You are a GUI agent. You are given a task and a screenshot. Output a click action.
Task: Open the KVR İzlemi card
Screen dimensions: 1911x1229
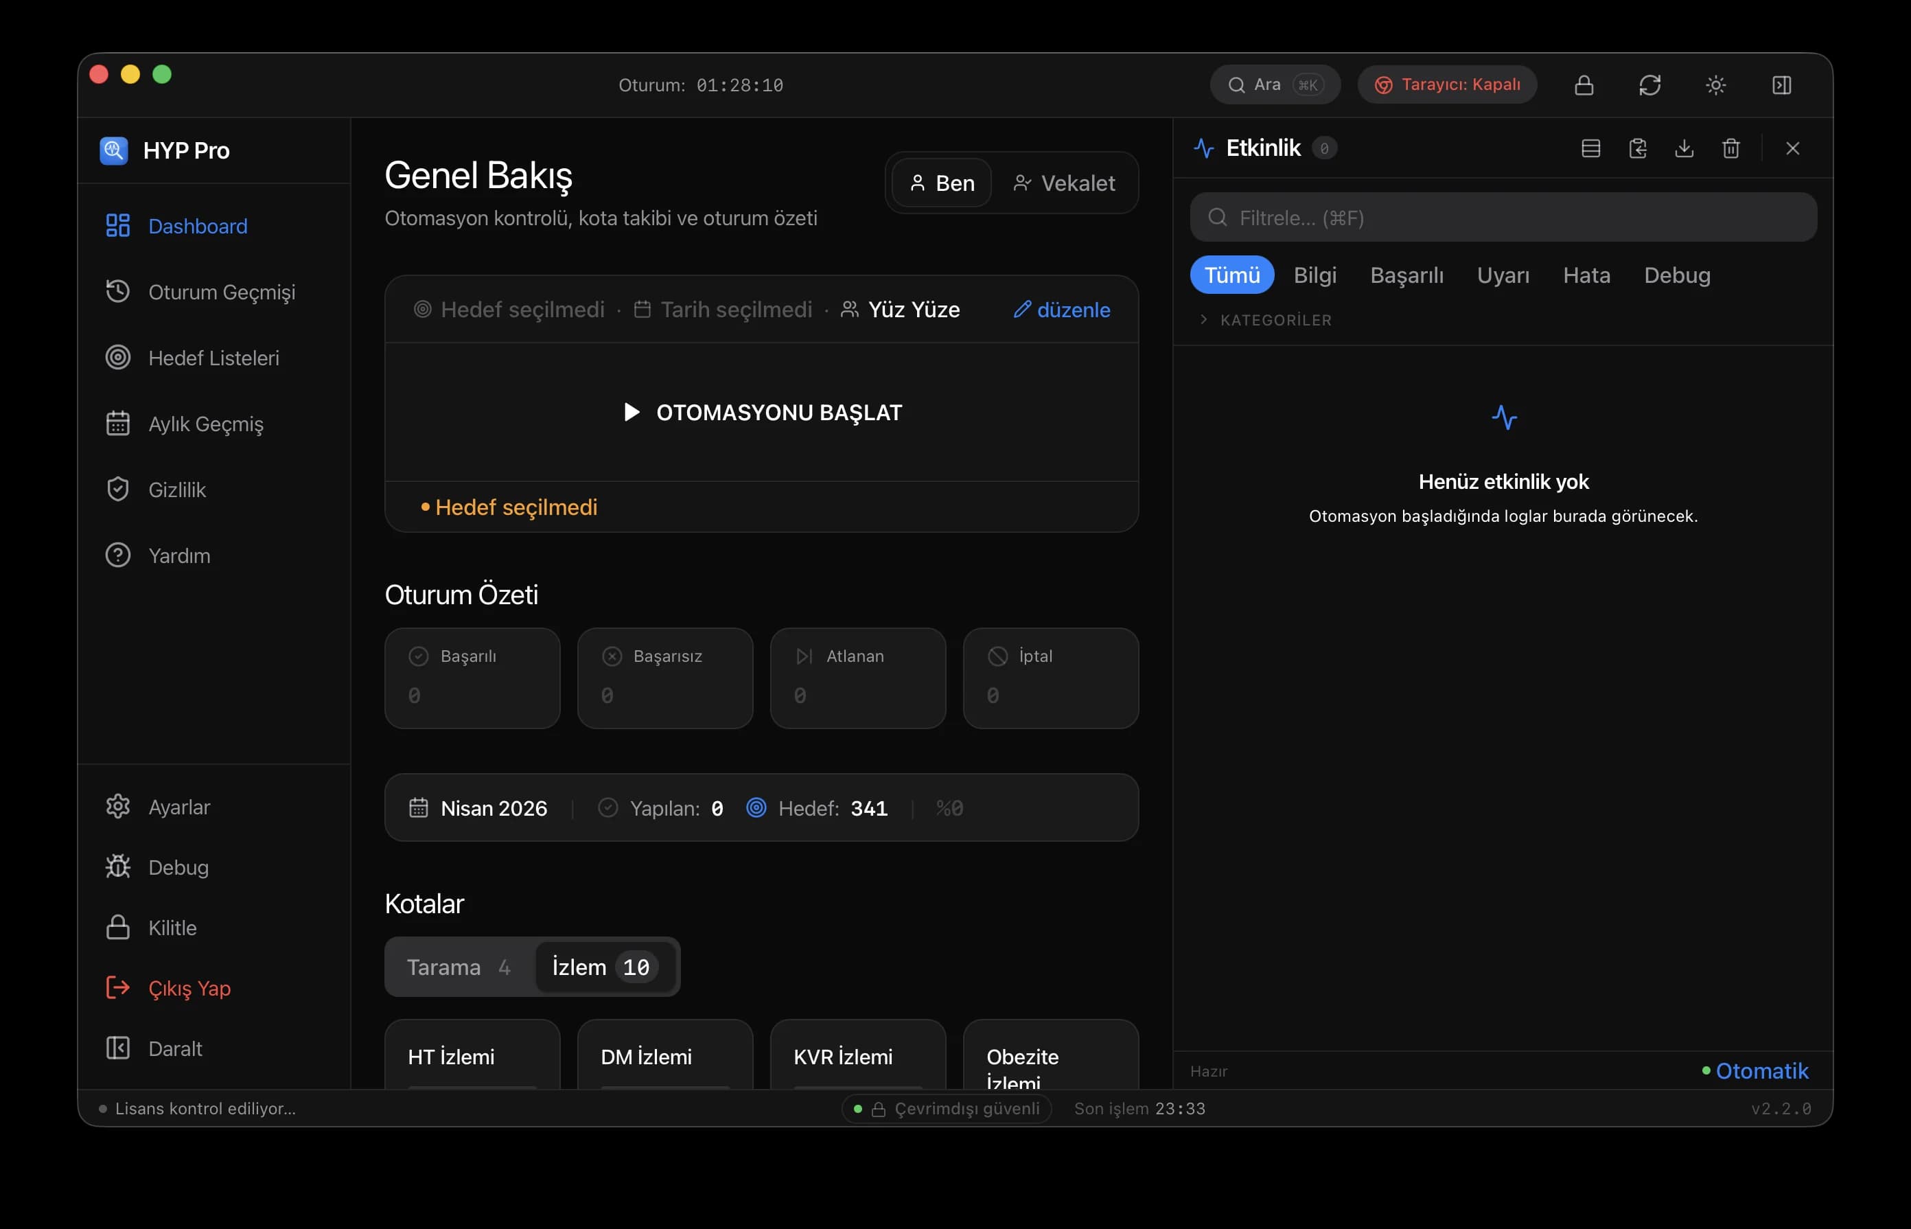coord(858,1054)
